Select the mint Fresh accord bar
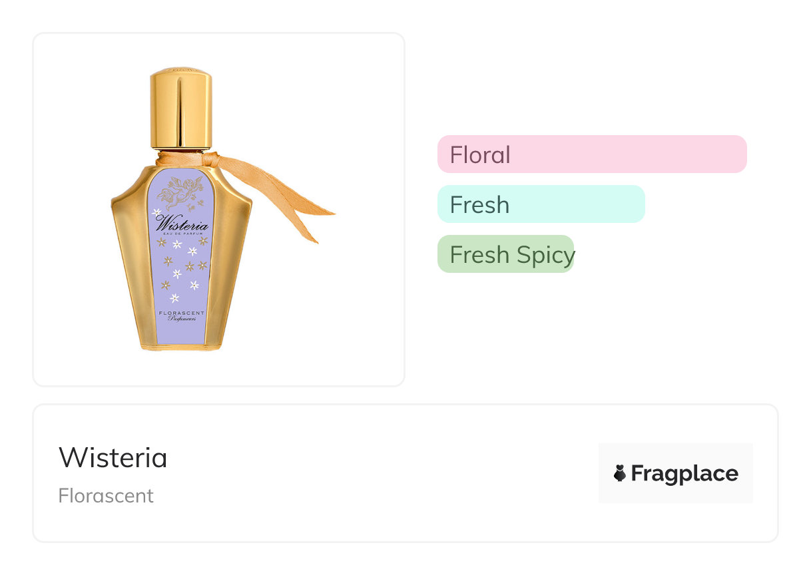The height and width of the screenshot is (575, 811). [x=541, y=204]
